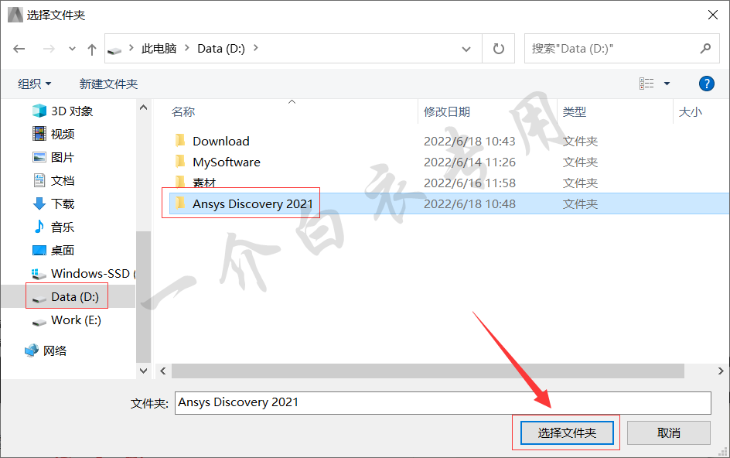Image resolution: width=730 pixels, height=458 pixels.
Task: Select 下载 in navigation pane
Action: 63,203
